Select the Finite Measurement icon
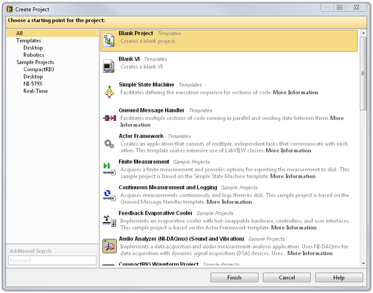Screen dimensions: 373x293 [107, 169]
